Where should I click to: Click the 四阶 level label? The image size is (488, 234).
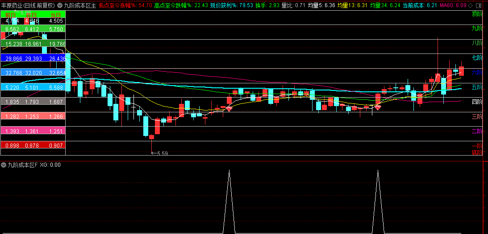pos(477,101)
